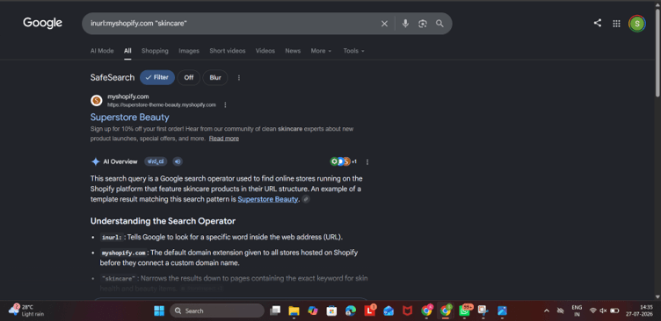Open the blue Mail app in taskbar
661x321 pixels.
[x=389, y=310]
